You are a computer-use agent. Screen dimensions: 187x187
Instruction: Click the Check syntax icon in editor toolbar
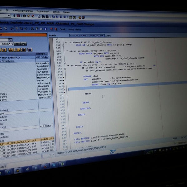pos(12,28)
